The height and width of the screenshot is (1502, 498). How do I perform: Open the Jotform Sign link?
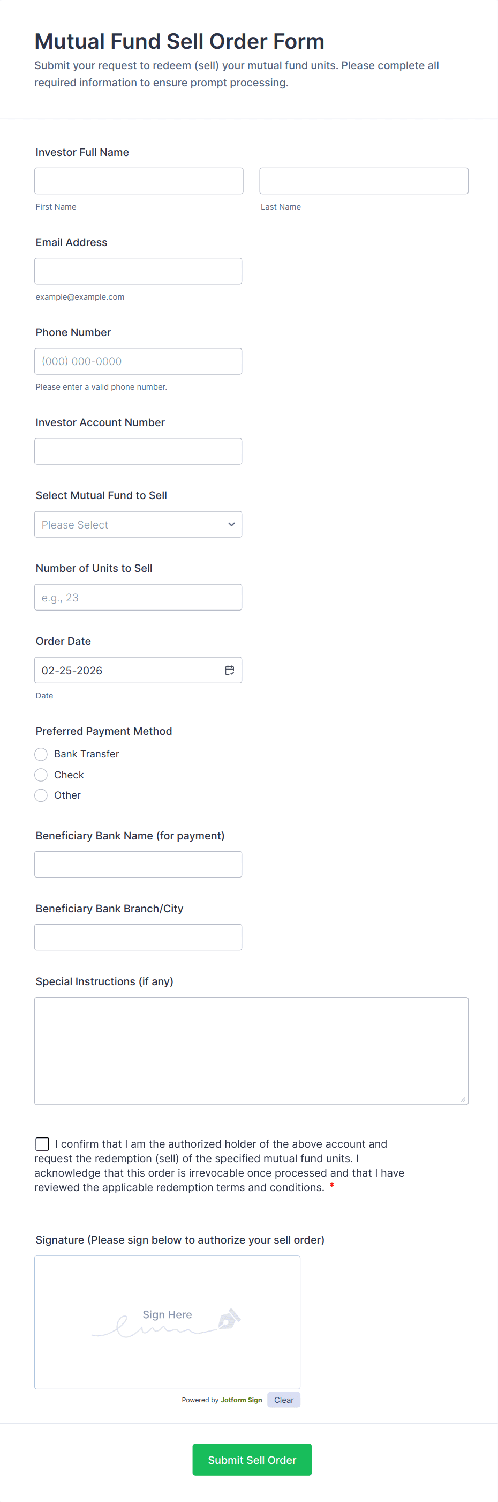[x=241, y=1400]
